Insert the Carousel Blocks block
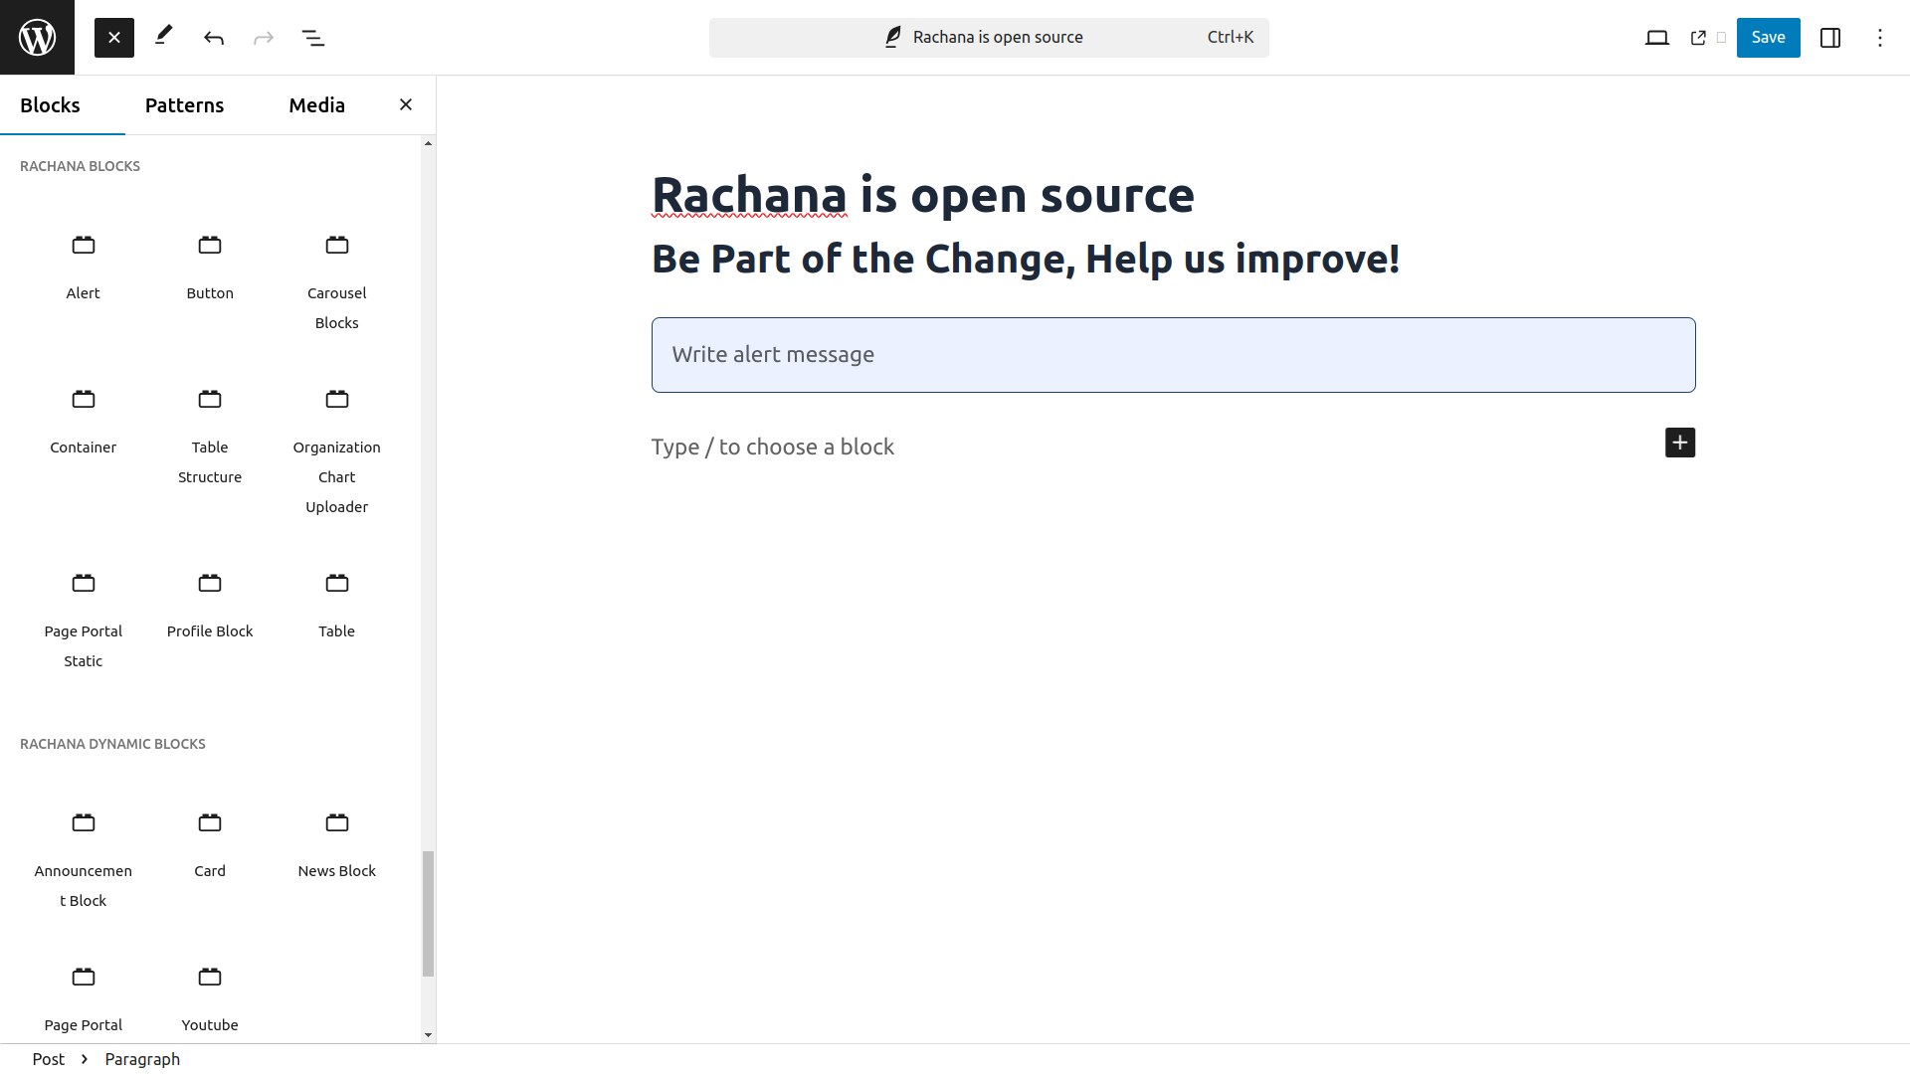Screen dimensions: 1910x1074 point(336,280)
